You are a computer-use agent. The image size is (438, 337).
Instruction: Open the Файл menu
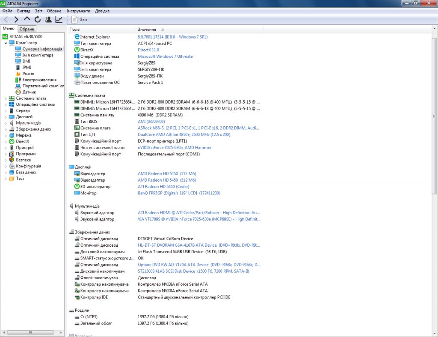pos(7,11)
